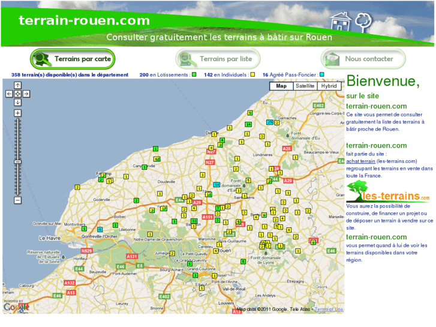Pan the map to the left

coord(9,94)
